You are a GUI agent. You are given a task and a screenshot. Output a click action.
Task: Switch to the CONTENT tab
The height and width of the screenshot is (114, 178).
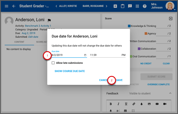pyautogui.click(x=19, y=42)
